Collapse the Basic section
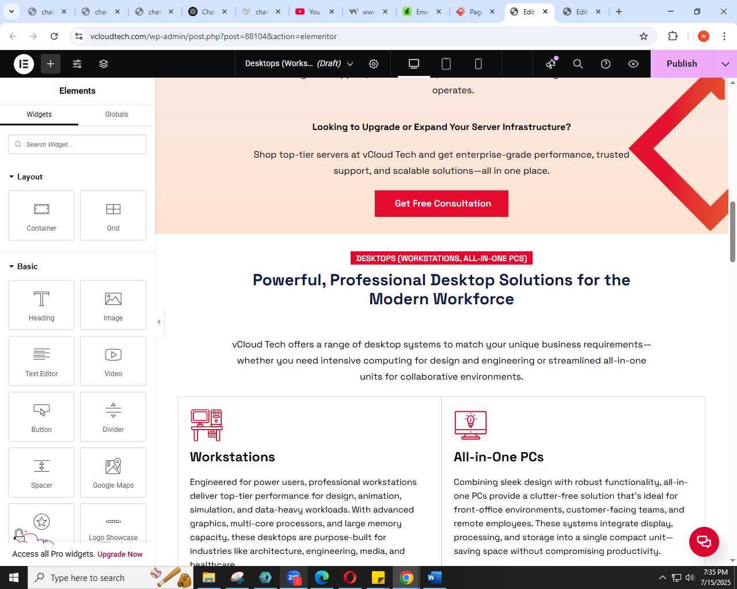 24,266
